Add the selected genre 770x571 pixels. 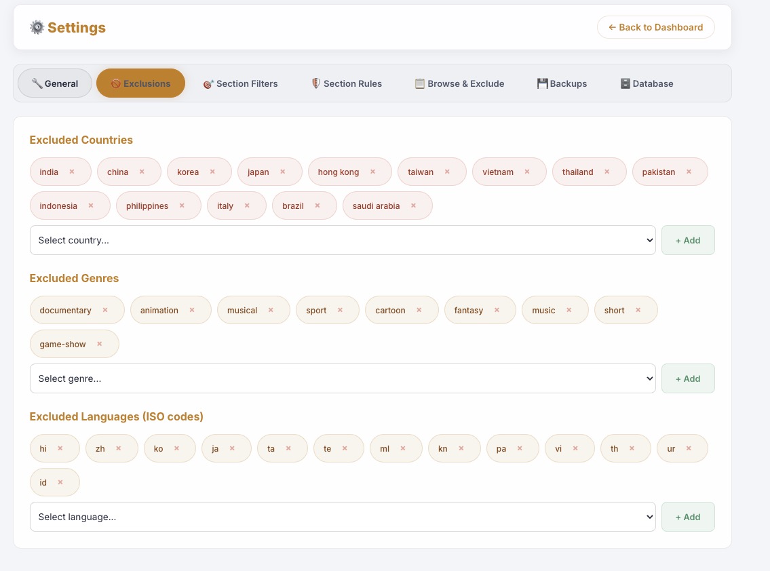click(x=688, y=378)
